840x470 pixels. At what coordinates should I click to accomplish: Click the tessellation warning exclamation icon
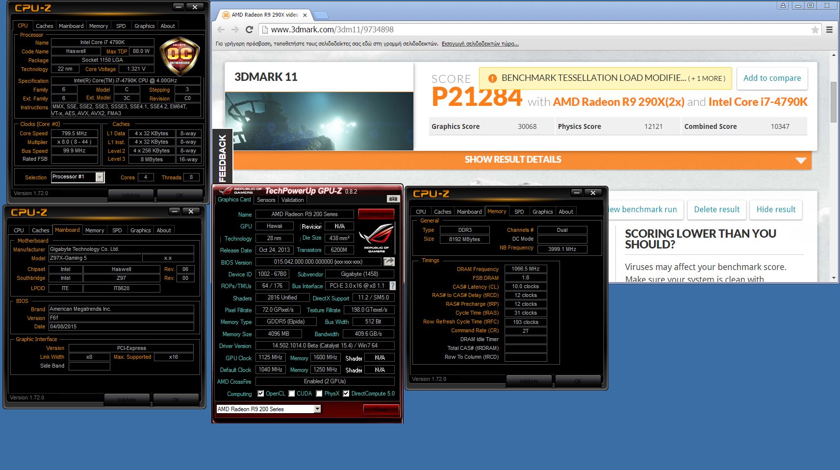coord(492,78)
